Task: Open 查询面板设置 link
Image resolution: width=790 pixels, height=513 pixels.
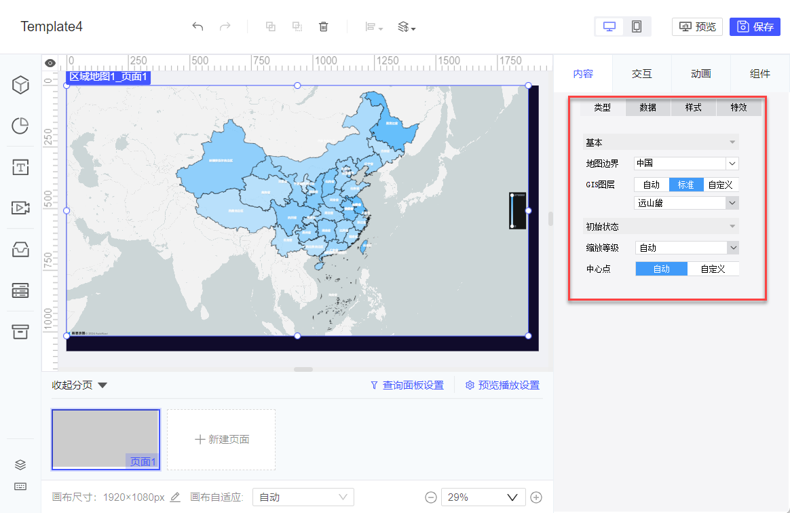Action: coord(407,385)
